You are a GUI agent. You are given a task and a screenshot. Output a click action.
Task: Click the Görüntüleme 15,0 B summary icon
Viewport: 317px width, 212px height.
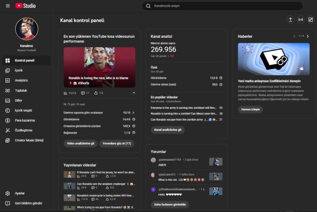click(221, 78)
